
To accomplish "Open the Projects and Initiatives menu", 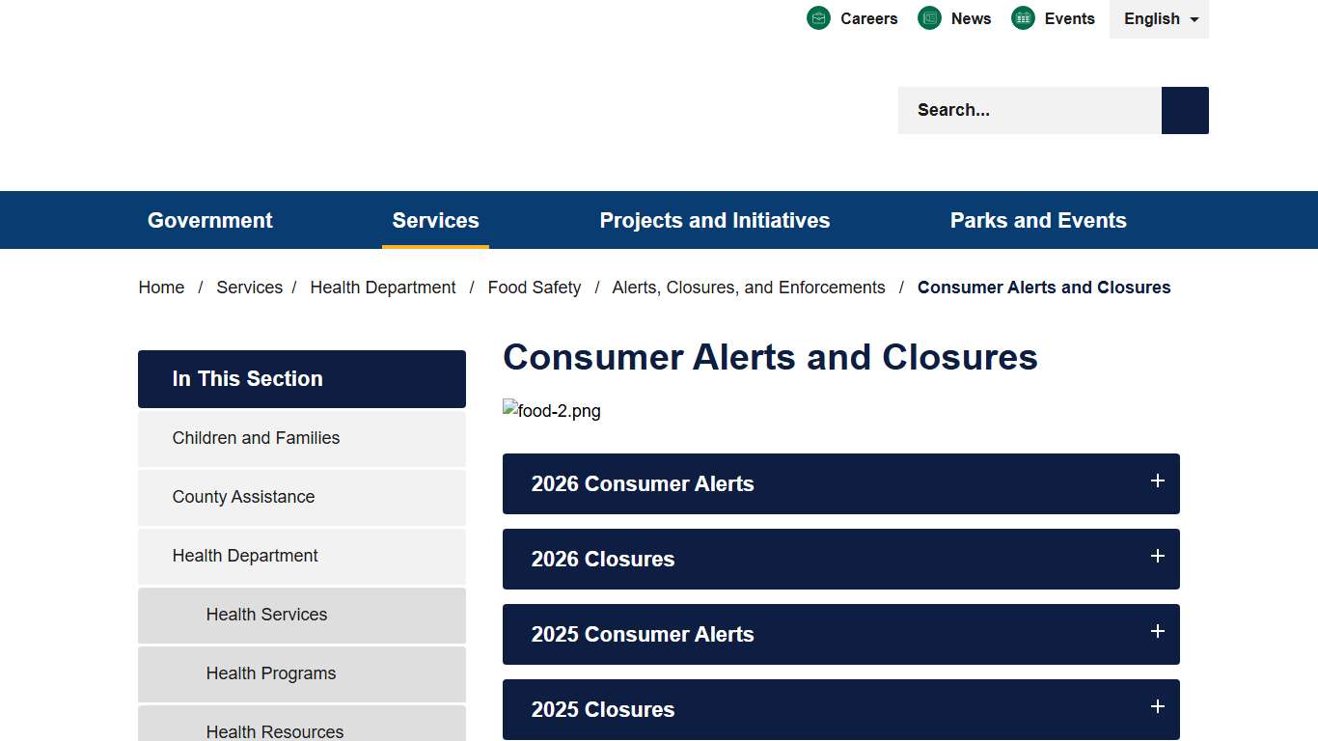I will coord(714,220).
